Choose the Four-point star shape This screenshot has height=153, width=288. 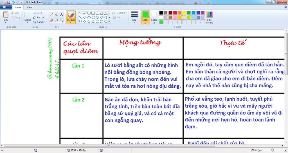tap(84, 22)
